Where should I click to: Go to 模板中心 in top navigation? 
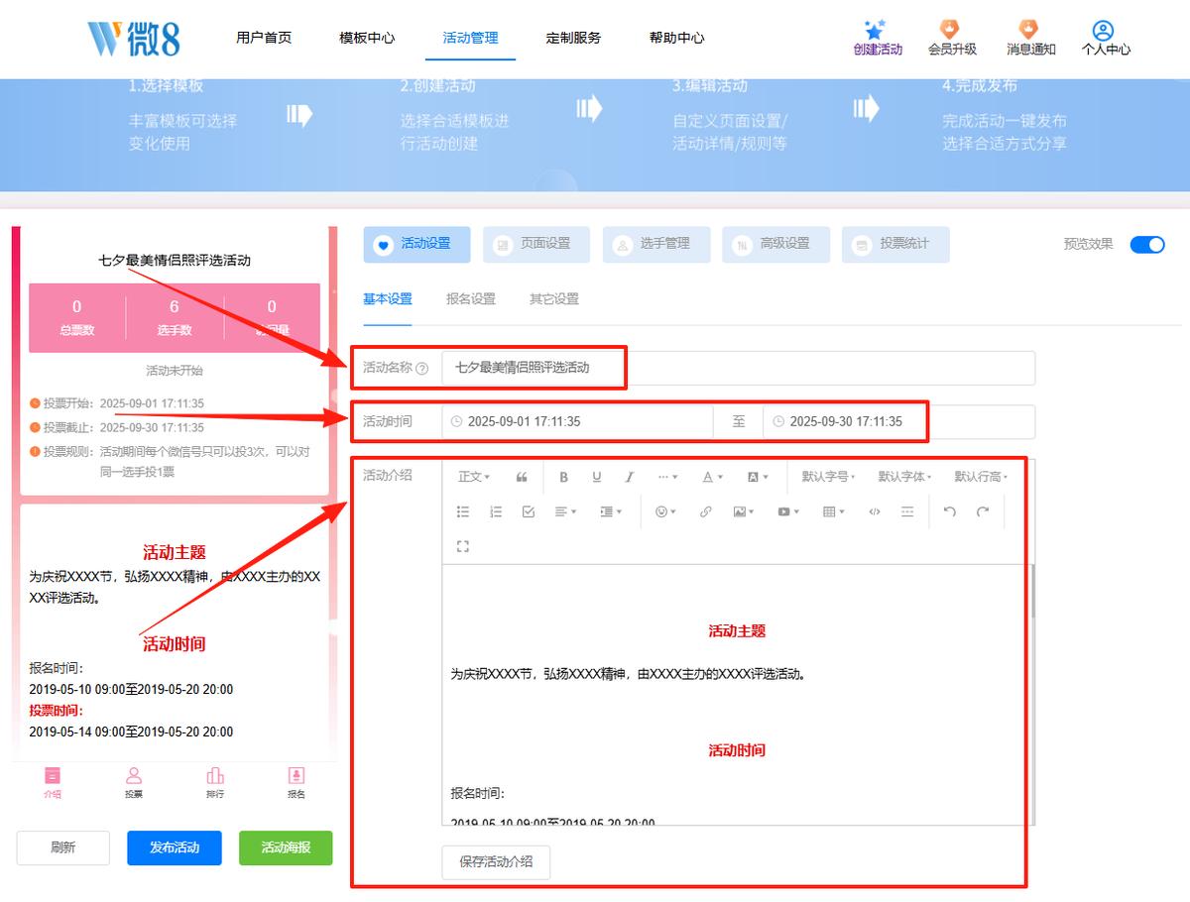click(367, 38)
